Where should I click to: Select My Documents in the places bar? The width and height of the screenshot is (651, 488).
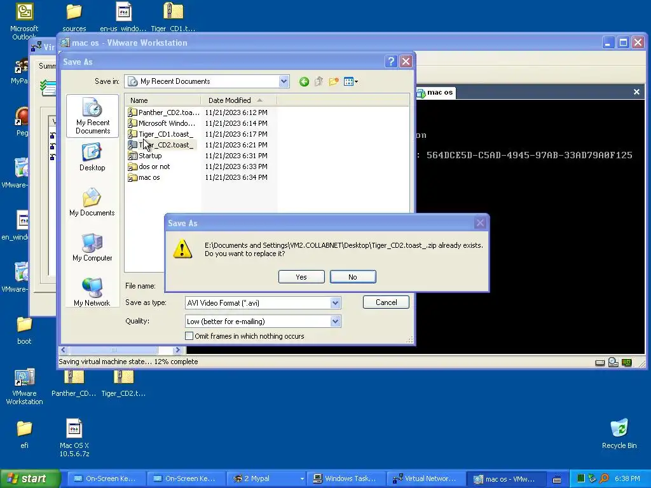[x=92, y=202]
